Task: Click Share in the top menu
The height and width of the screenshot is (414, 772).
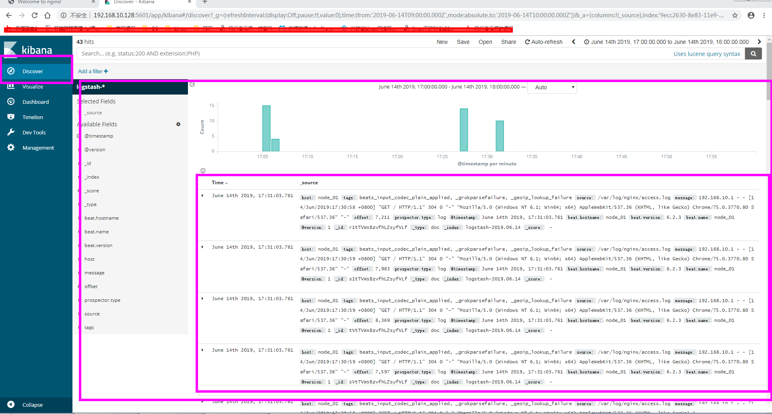Action: (508, 42)
